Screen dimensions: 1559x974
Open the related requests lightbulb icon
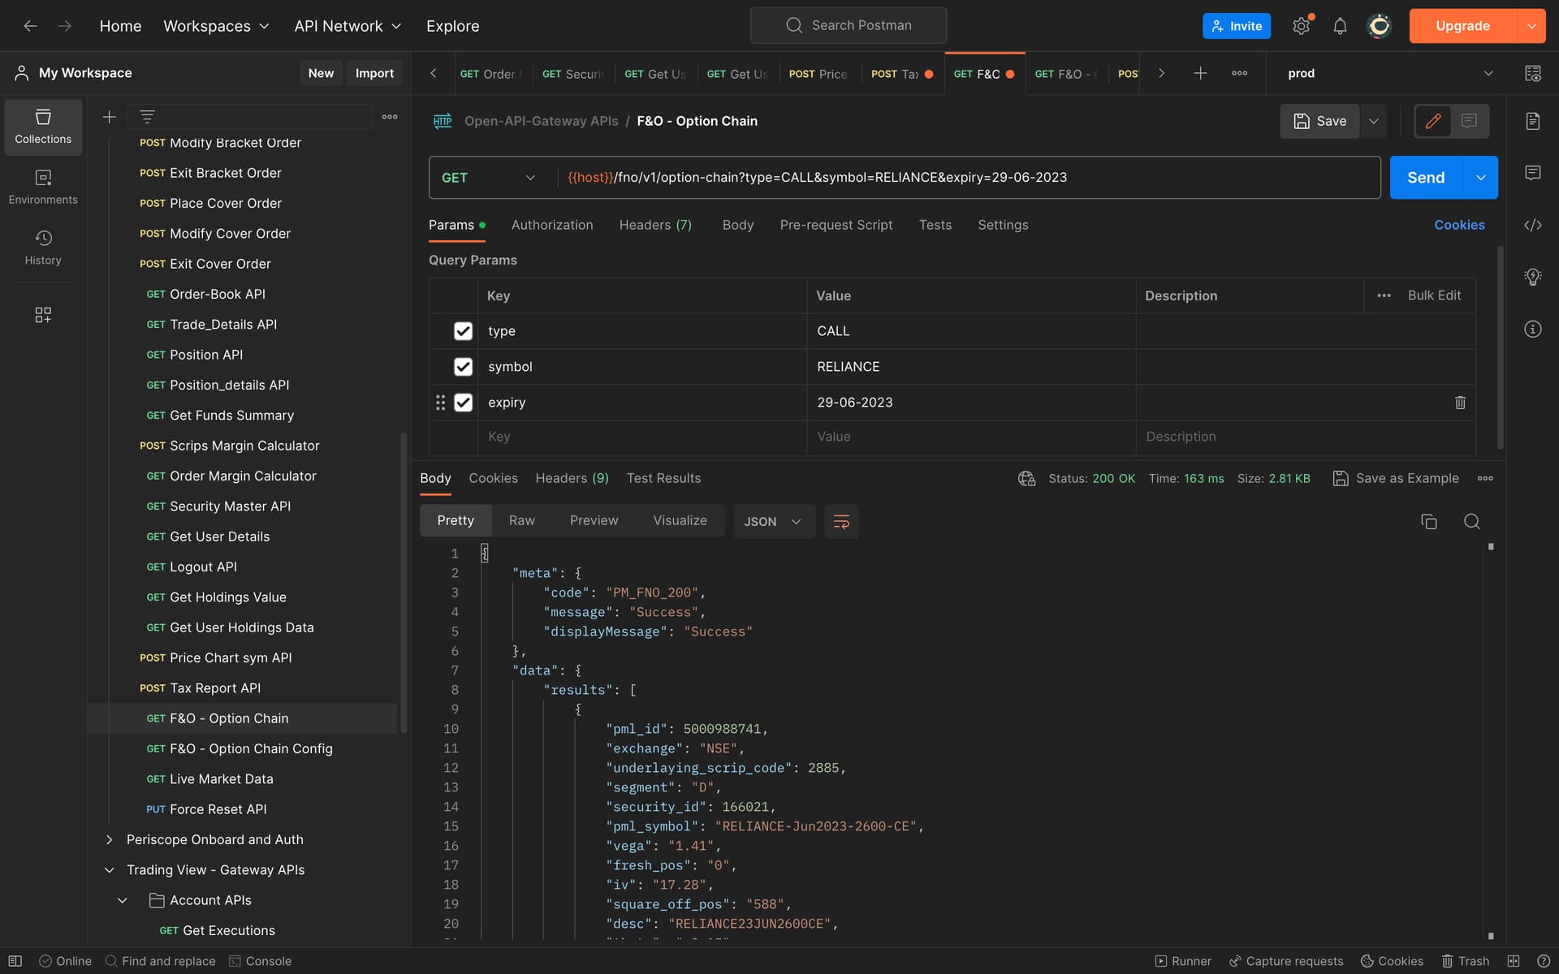[x=1533, y=277]
